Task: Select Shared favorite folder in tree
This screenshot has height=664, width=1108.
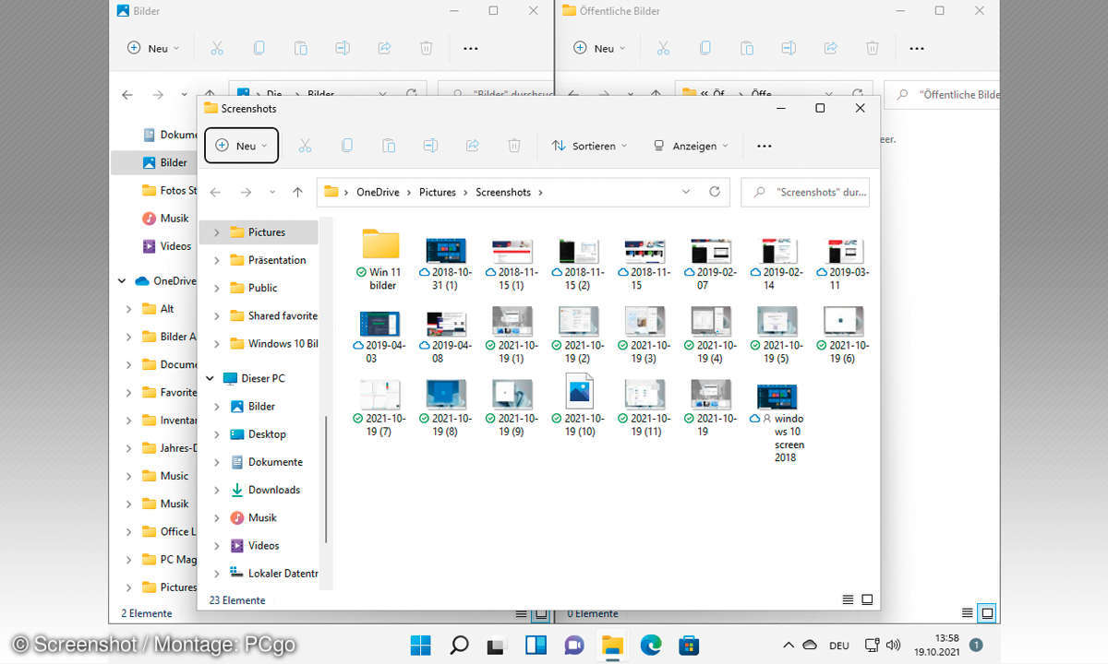Action: pyautogui.click(x=273, y=315)
